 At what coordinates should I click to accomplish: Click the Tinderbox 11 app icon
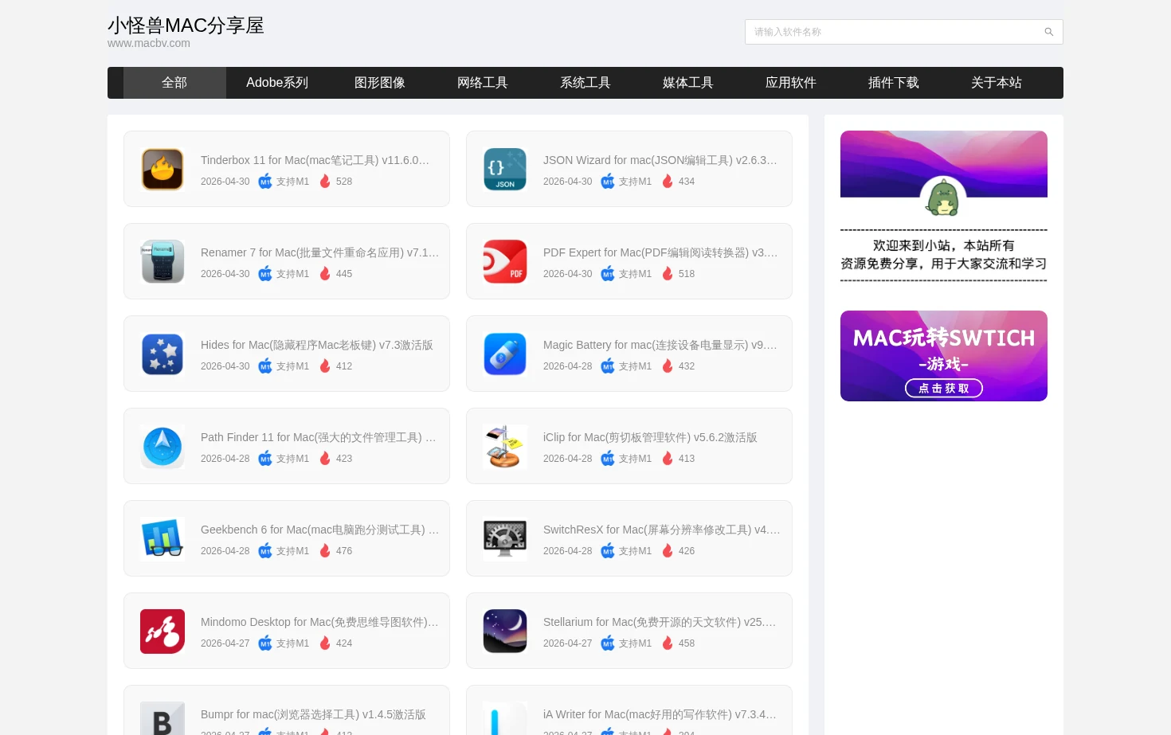click(x=163, y=169)
